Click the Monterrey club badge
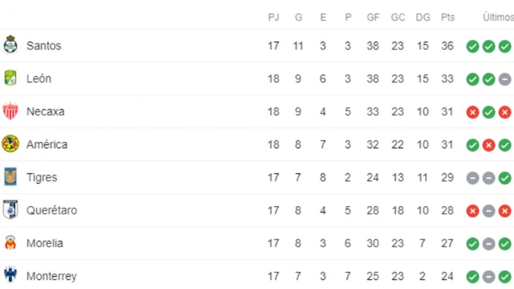The image size is (514, 289). click(10, 276)
